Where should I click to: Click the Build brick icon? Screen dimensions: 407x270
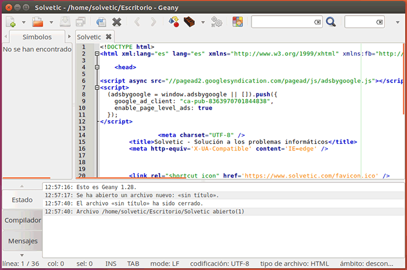[190, 22]
